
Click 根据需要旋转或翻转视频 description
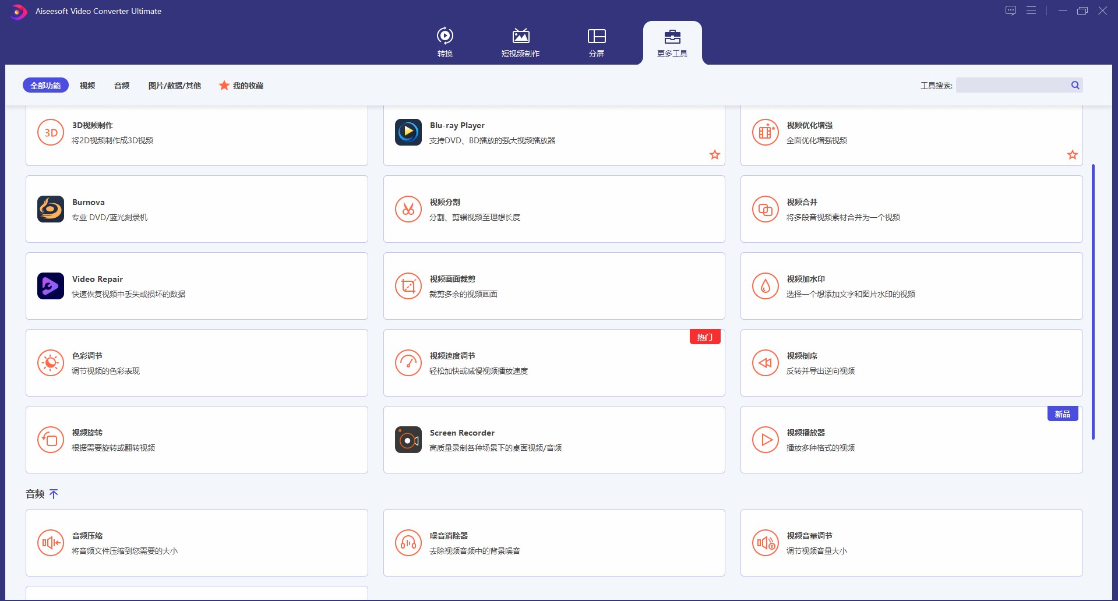(x=113, y=448)
